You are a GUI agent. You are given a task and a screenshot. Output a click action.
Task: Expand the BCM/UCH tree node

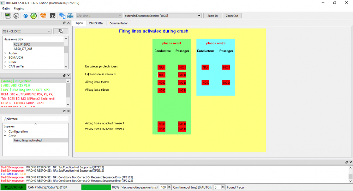point(5,58)
